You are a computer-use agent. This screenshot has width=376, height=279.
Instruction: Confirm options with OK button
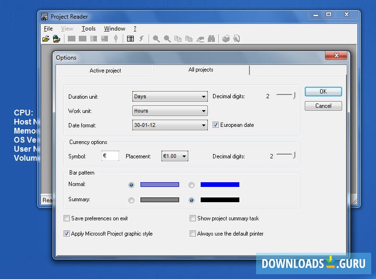pyautogui.click(x=323, y=92)
